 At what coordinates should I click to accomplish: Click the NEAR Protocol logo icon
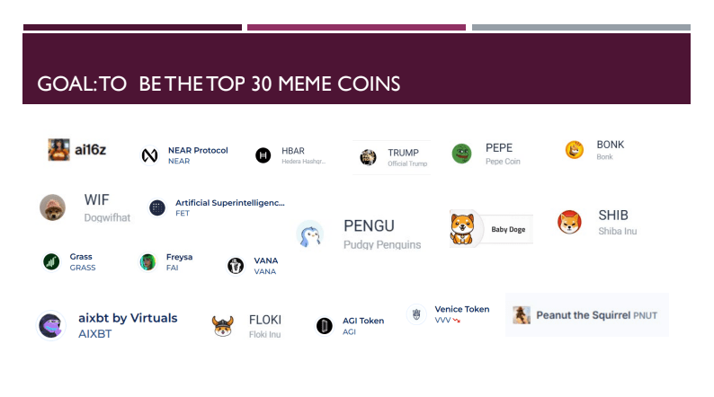tap(150, 155)
